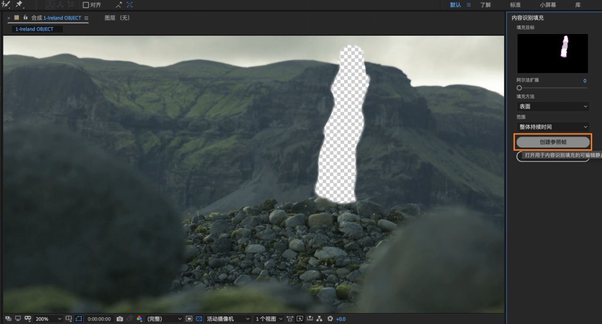
Task: Open the Composition Flowchart icon
Action: point(319,319)
